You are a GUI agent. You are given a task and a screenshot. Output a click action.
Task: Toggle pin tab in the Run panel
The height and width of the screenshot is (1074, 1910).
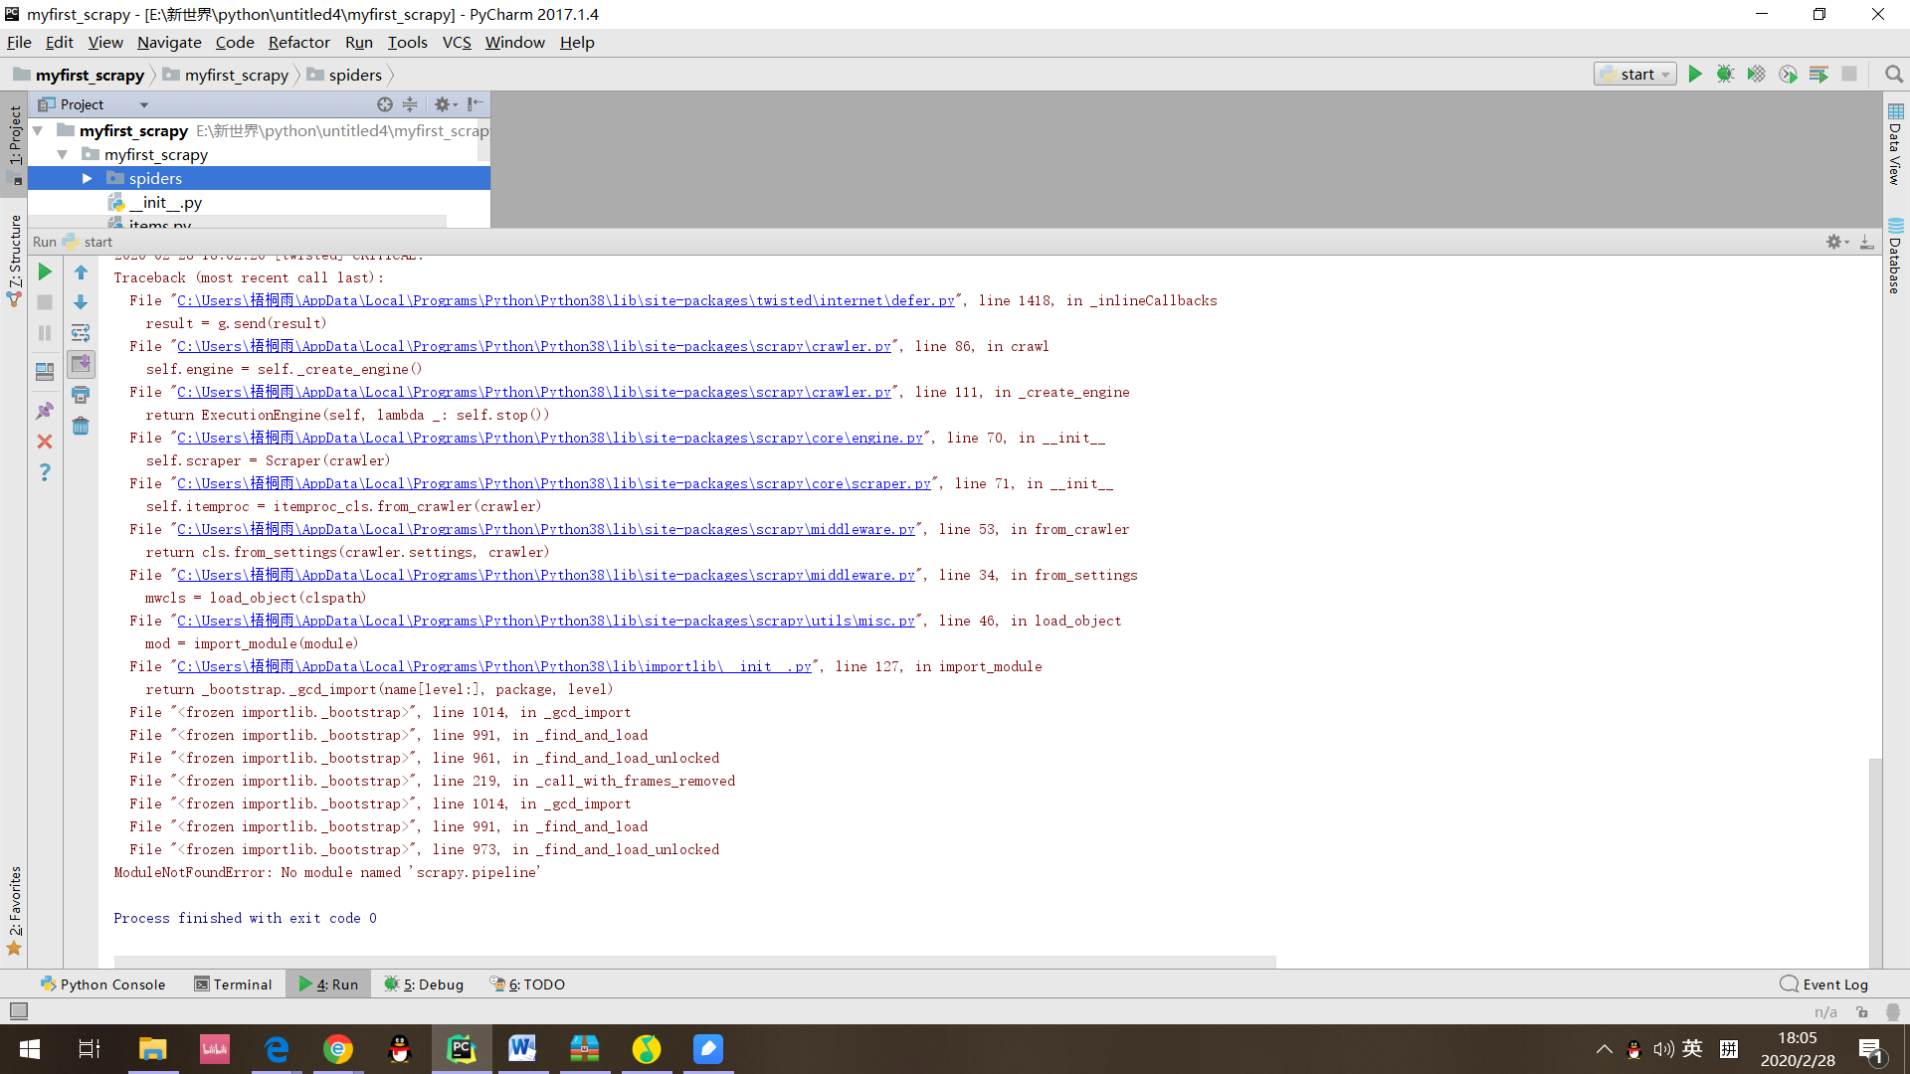[45, 411]
